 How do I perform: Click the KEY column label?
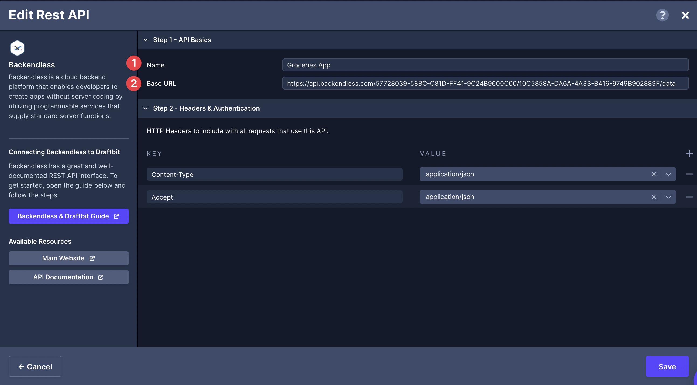154,154
